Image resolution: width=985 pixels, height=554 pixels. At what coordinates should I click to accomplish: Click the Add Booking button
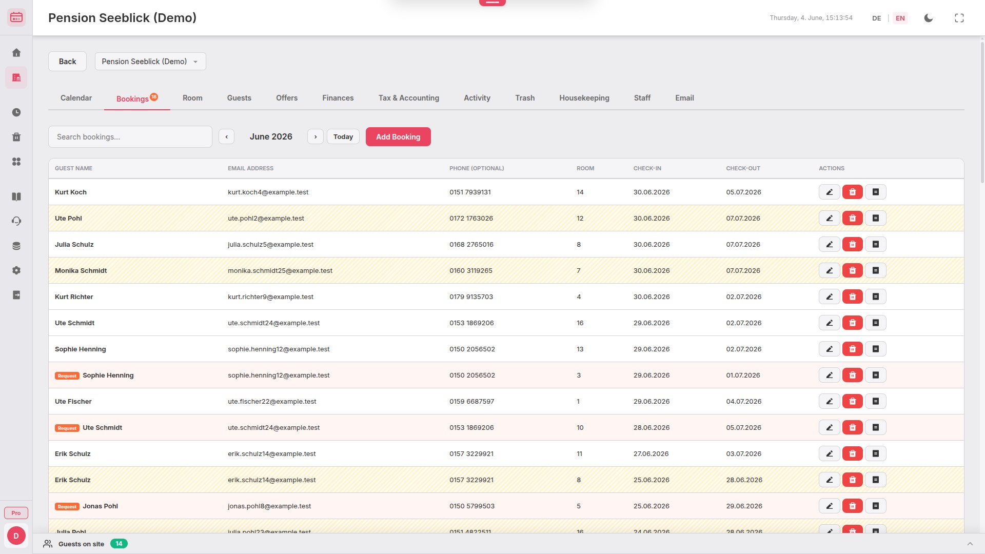pyautogui.click(x=398, y=136)
